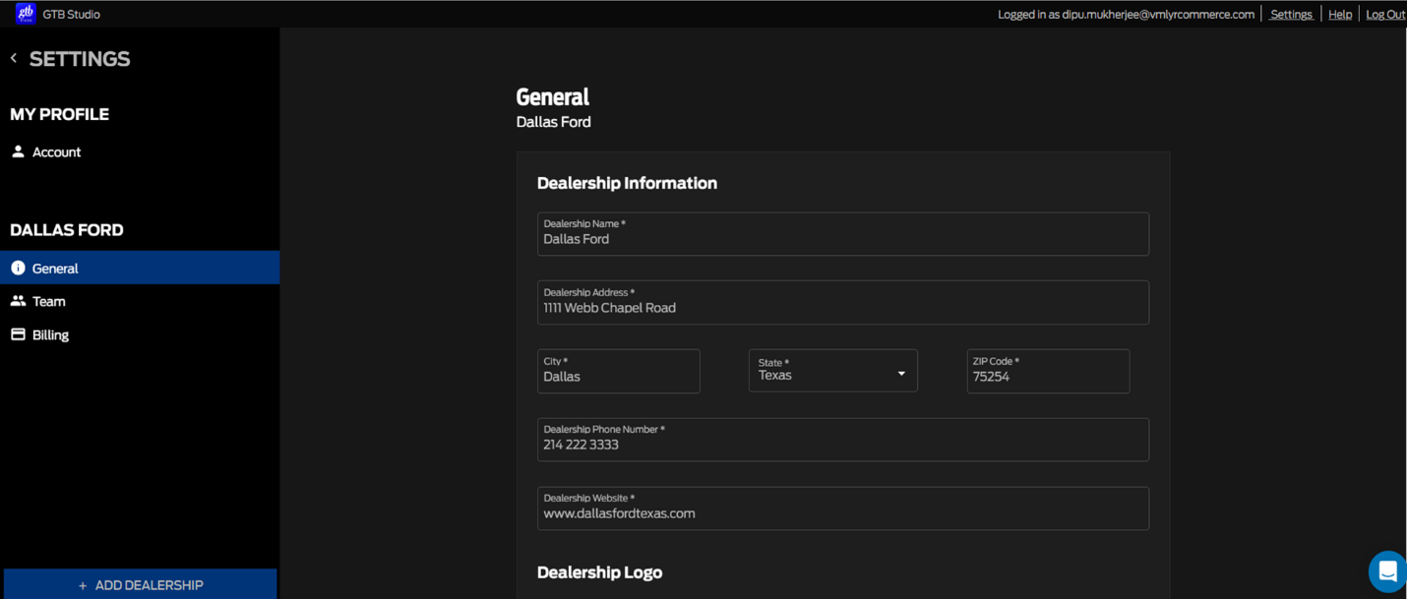Click the Dealership Name input field
The image size is (1407, 599).
click(843, 234)
